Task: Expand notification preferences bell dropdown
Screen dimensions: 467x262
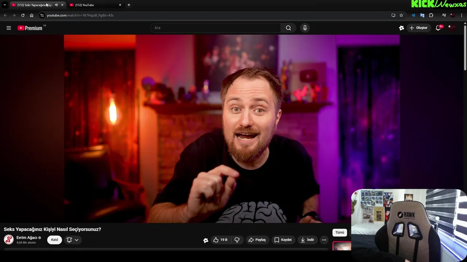Action: pos(73,240)
